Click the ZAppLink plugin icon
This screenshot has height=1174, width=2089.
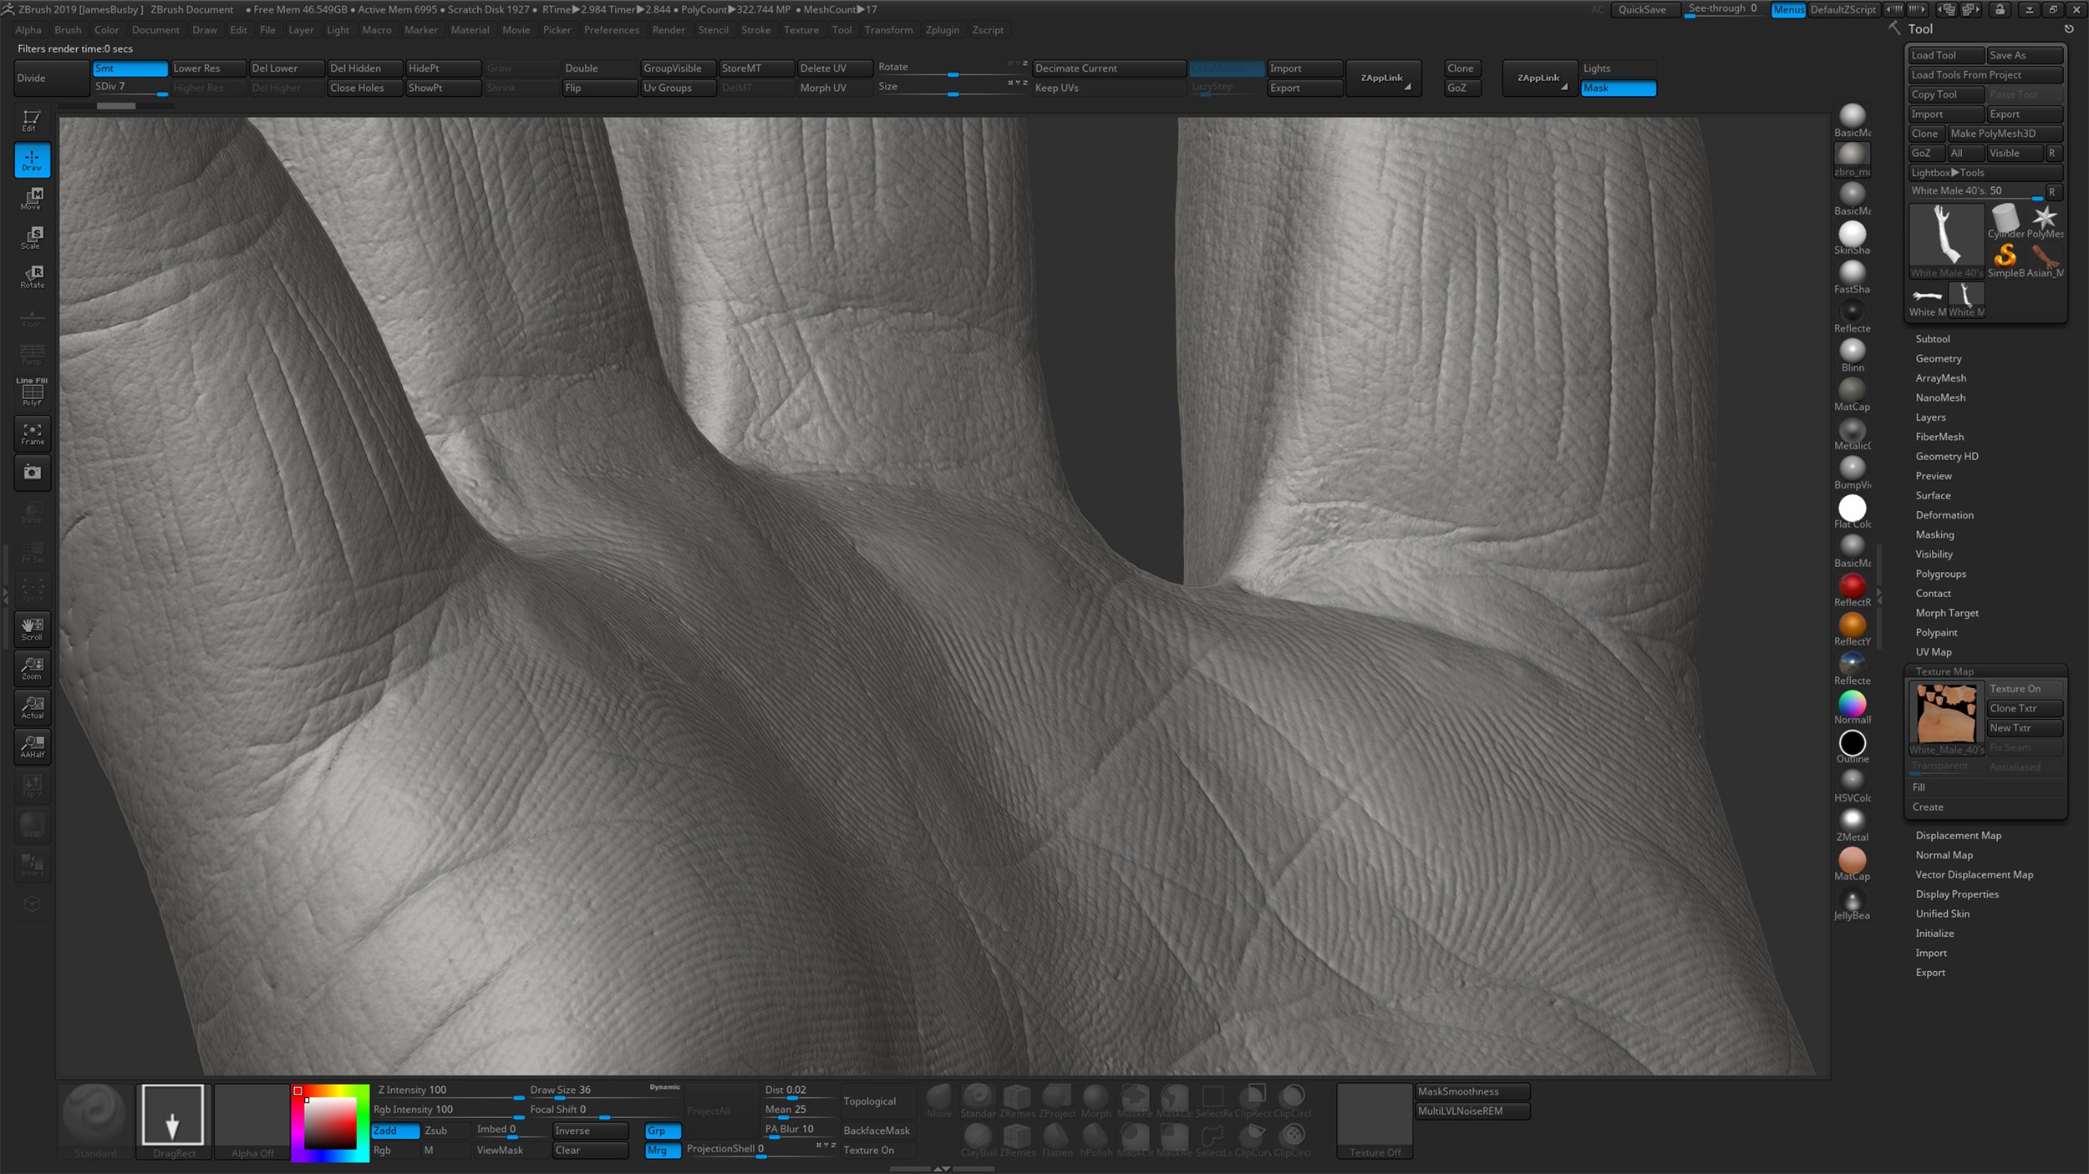(x=1380, y=78)
